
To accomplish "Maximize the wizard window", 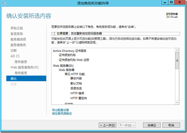I will pos(171,2).
